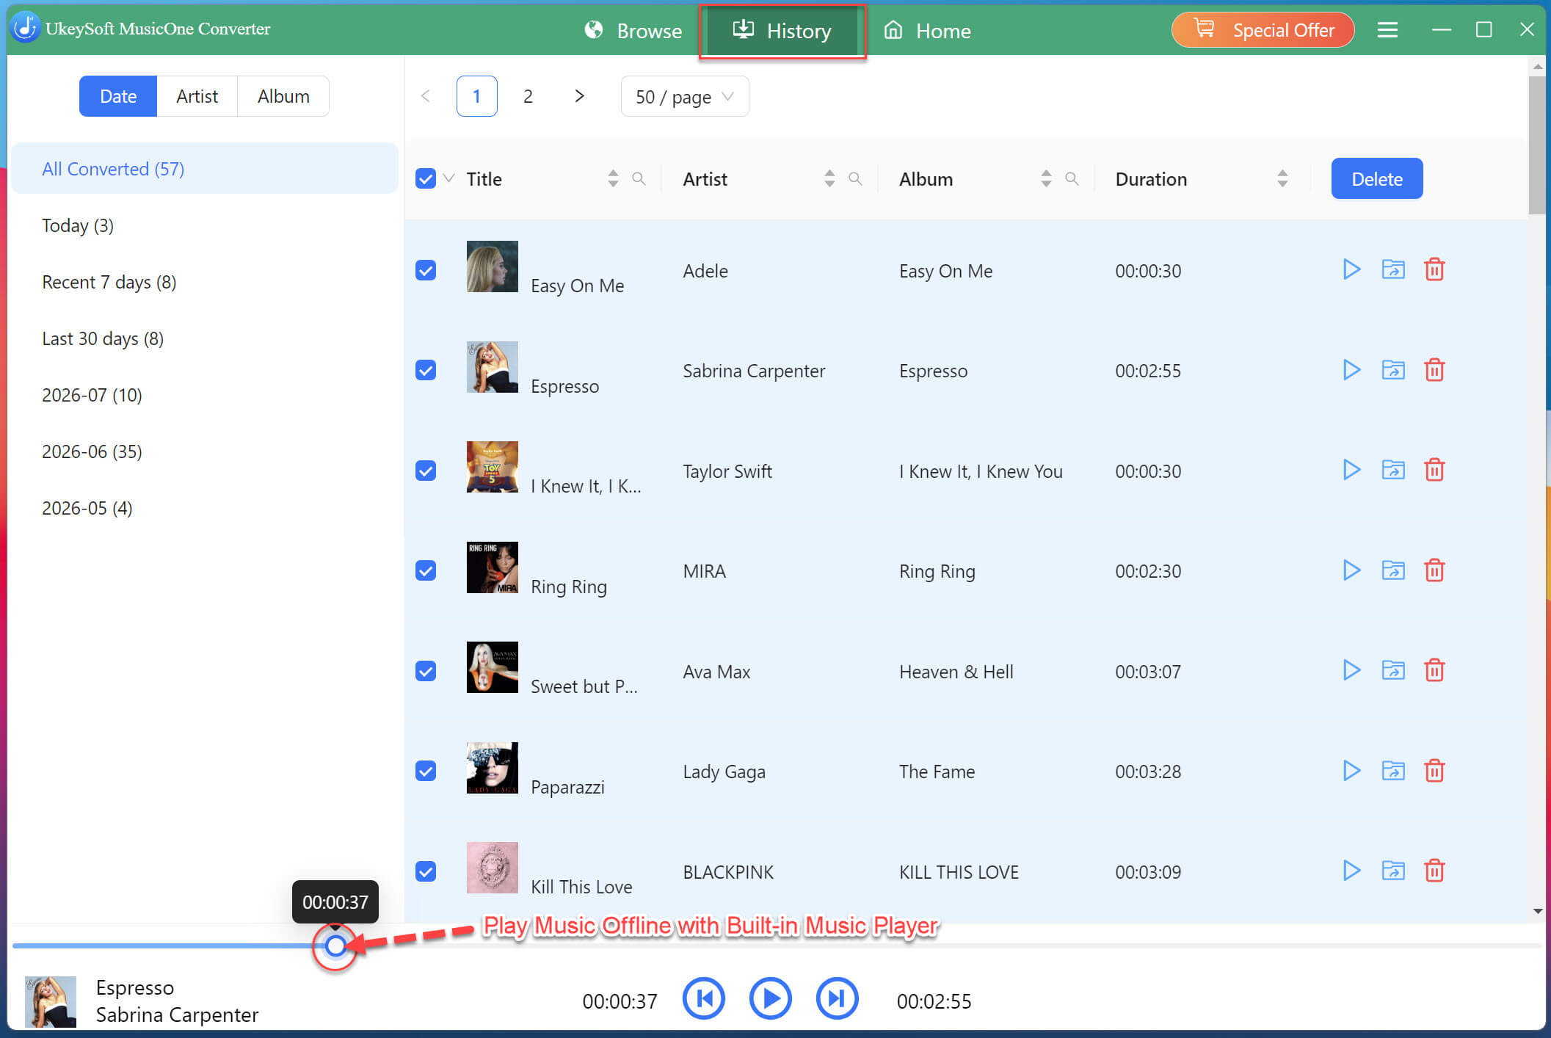1551x1038 pixels.
Task: Switch to the Browse tab
Action: click(x=633, y=31)
